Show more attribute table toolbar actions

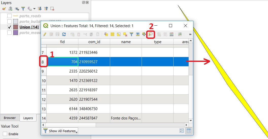coord(190,34)
